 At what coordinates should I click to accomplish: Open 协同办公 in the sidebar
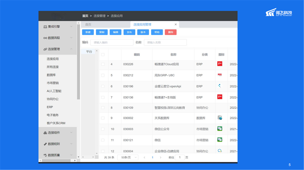coord(53,99)
